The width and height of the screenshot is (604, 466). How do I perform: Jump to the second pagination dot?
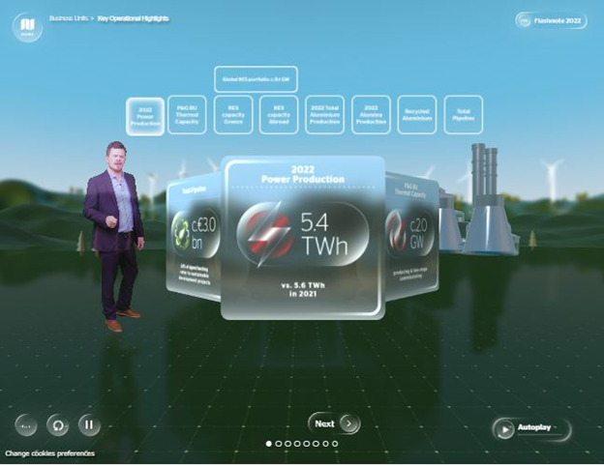pyautogui.click(x=279, y=444)
